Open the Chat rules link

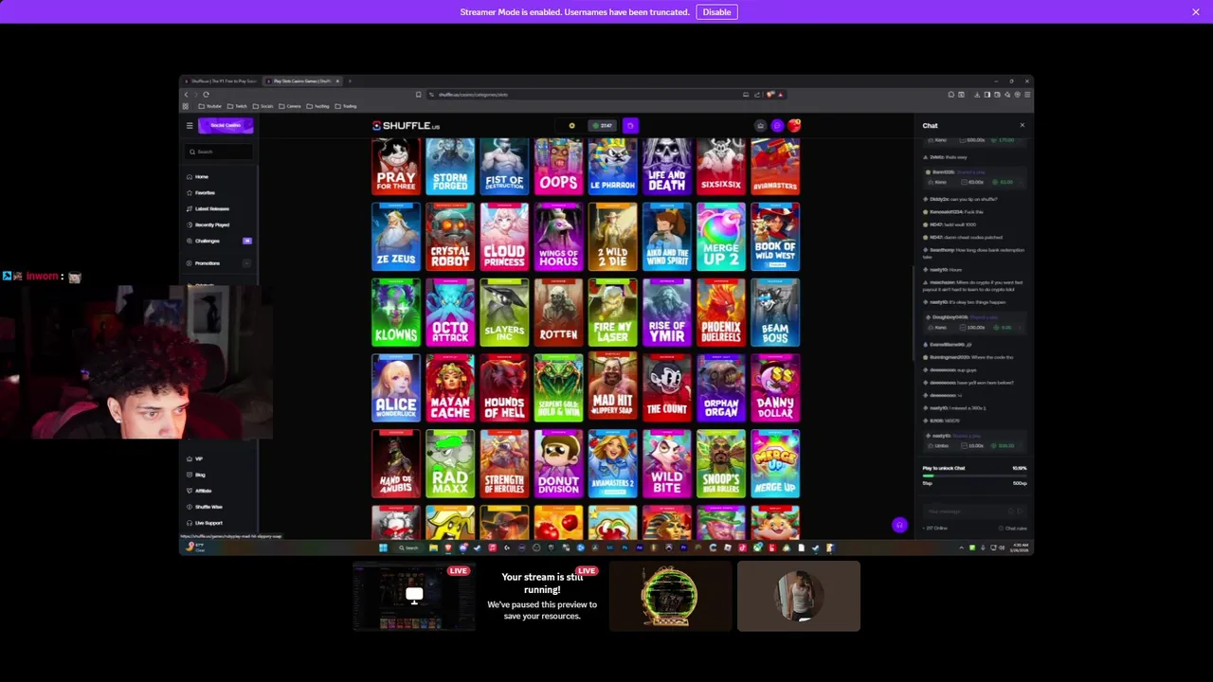click(1015, 528)
